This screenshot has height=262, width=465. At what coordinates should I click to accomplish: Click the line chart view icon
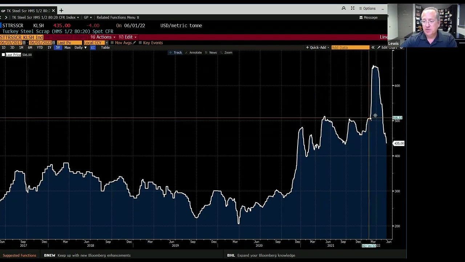point(93,48)
